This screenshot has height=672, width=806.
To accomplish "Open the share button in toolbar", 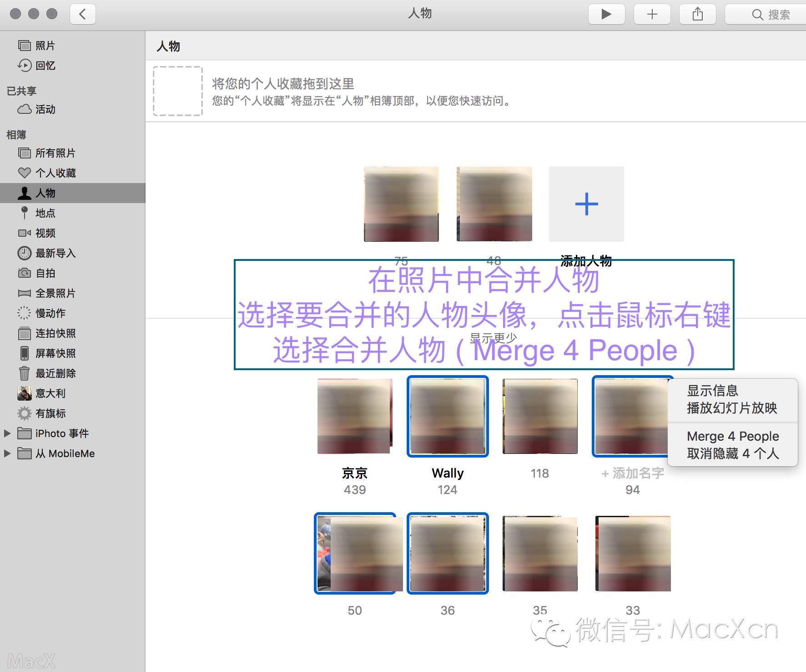I will tap(697, 14).
